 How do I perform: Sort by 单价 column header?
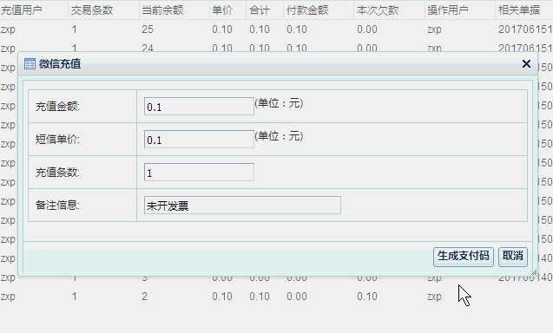coord(222,10)
